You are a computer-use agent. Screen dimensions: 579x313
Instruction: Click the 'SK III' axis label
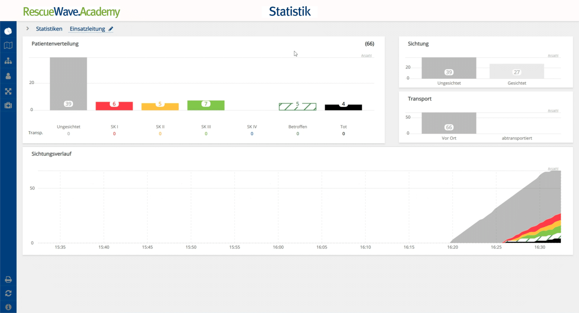[206, 127]
